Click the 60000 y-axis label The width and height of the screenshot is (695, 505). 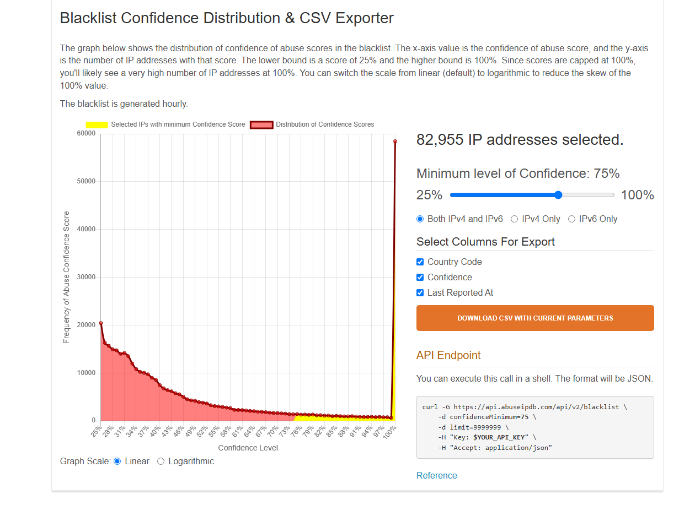(86, 133)
